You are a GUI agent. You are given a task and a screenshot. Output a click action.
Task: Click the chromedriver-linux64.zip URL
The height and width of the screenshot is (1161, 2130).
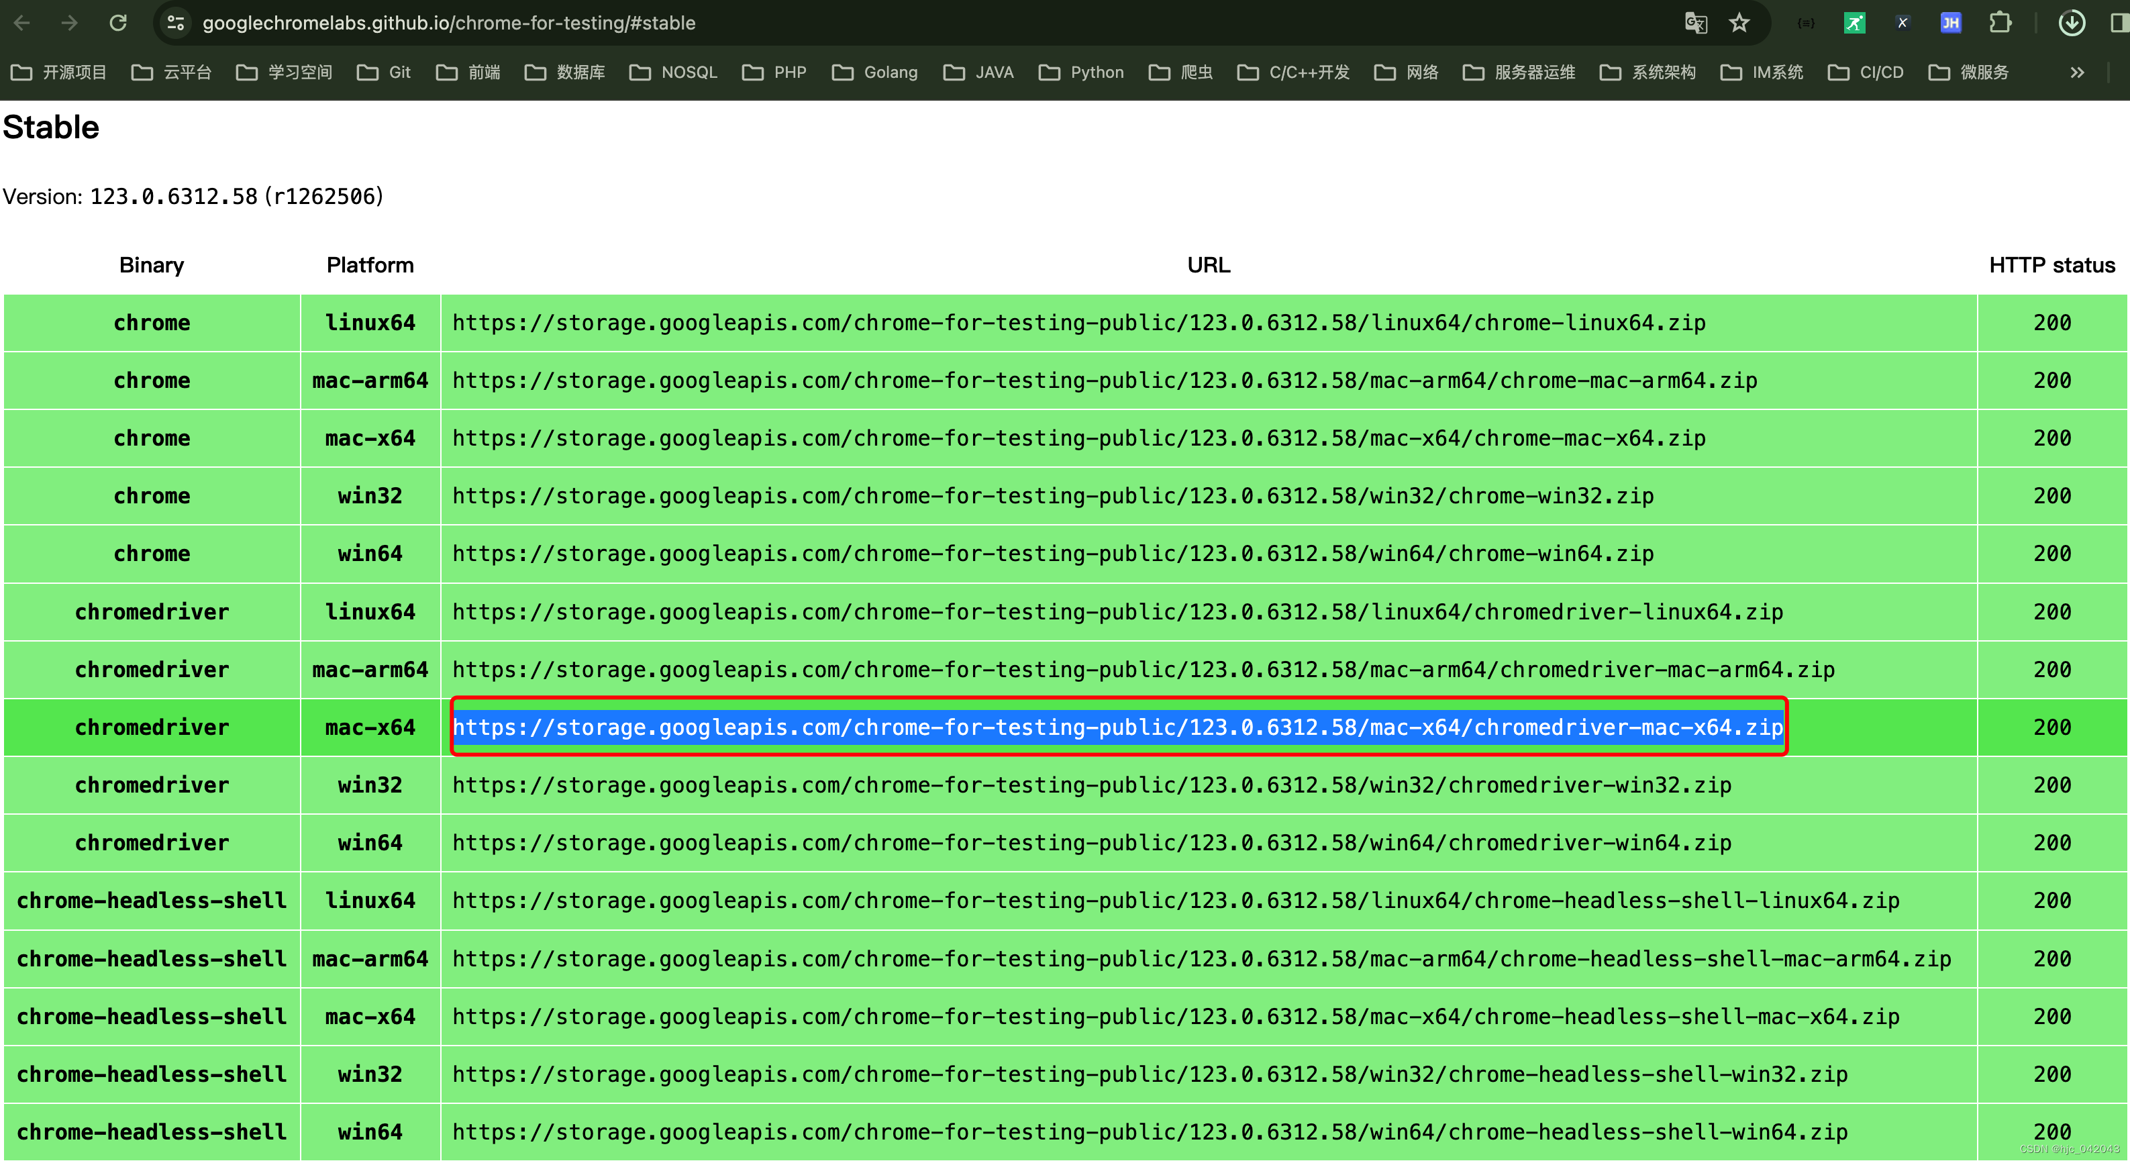click(1118, 612)
